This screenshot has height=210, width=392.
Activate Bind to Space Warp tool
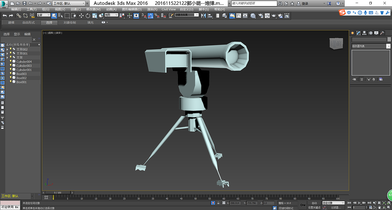[x=32, y=16]
